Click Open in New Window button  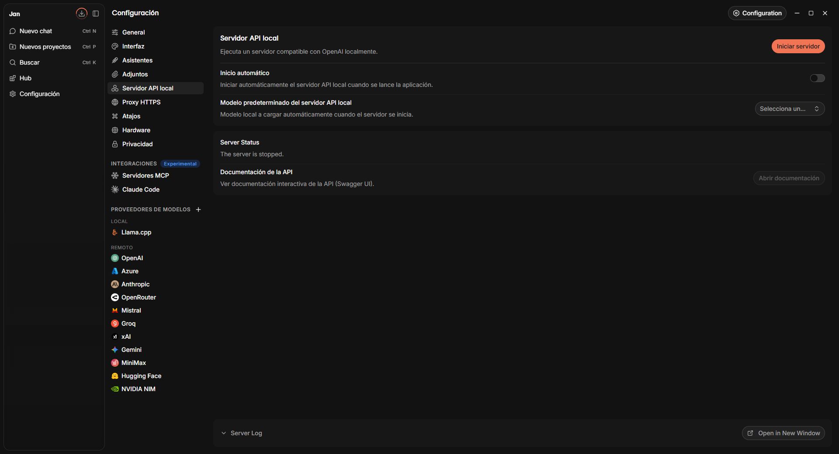[783, 433]
